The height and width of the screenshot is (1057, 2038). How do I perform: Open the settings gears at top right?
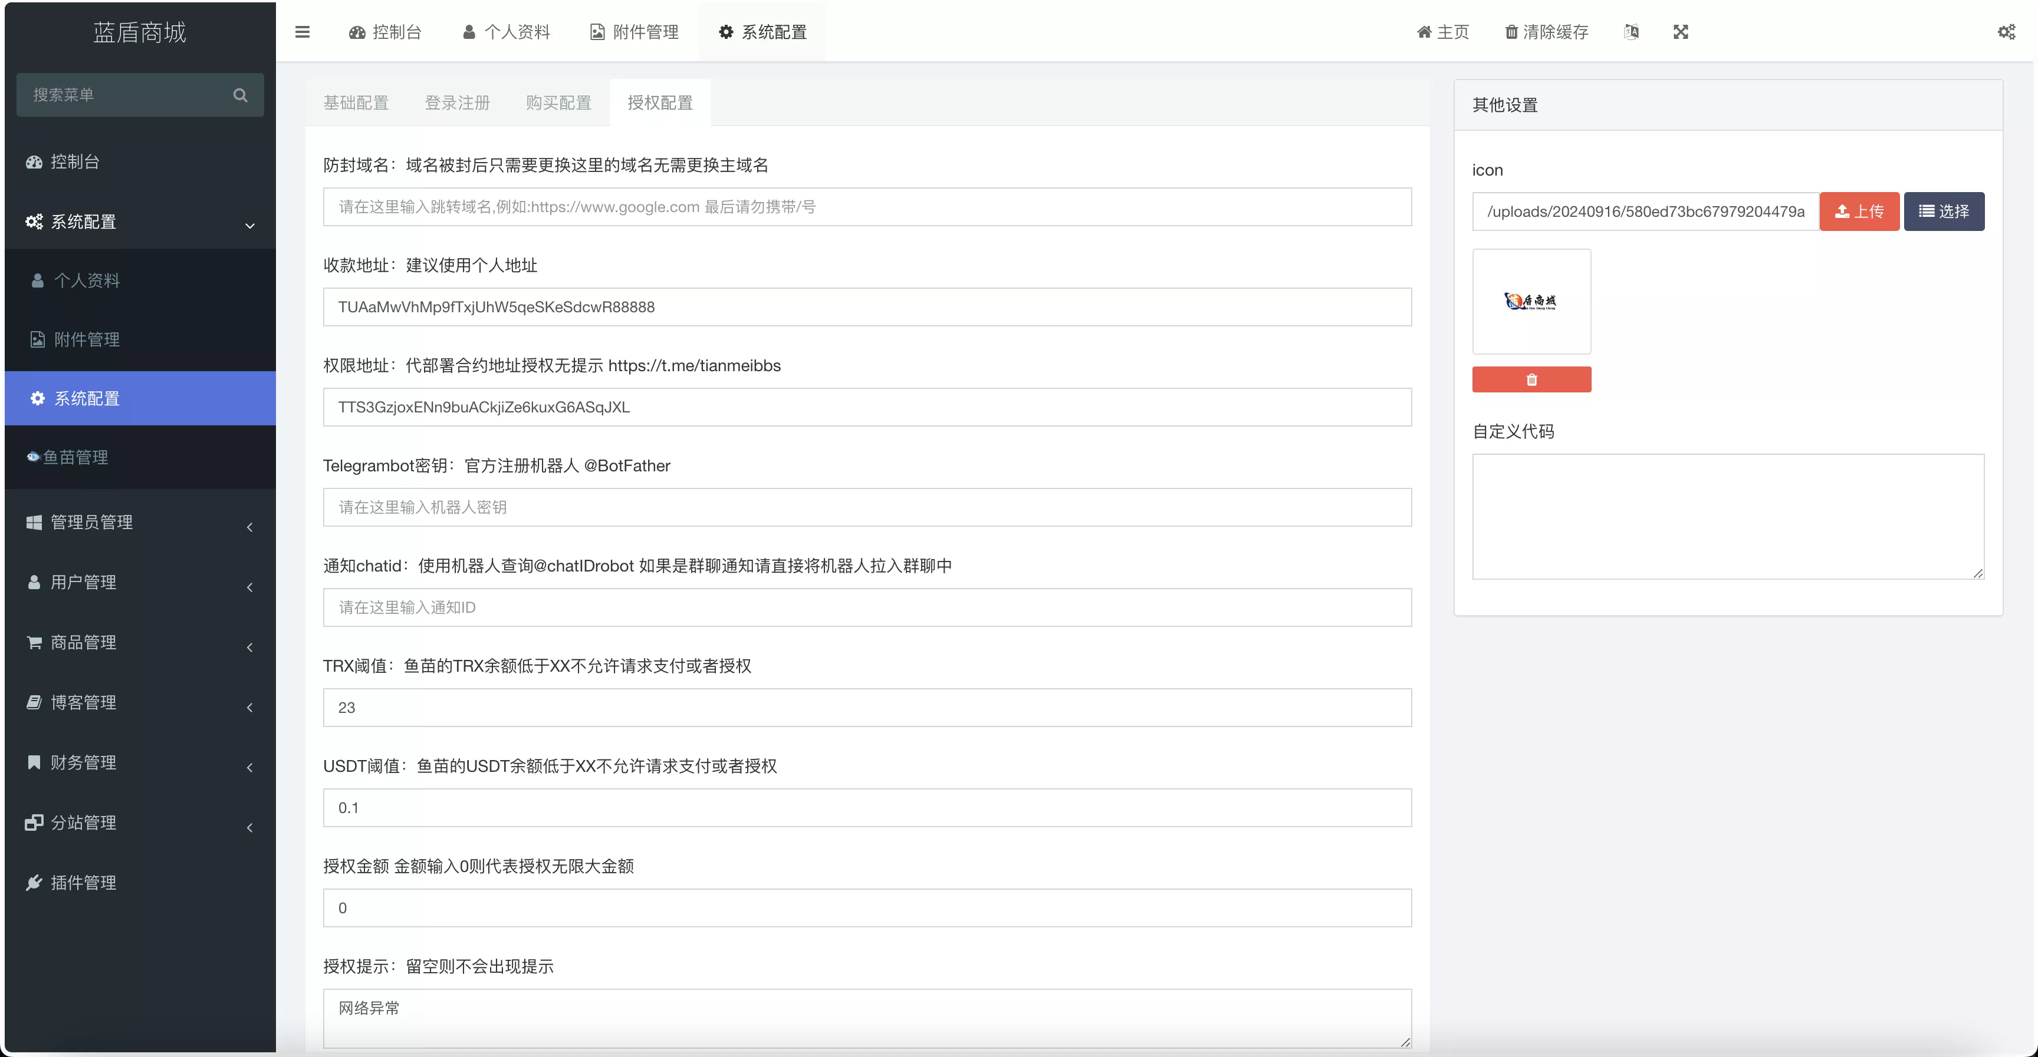[x=2007, y=32]
